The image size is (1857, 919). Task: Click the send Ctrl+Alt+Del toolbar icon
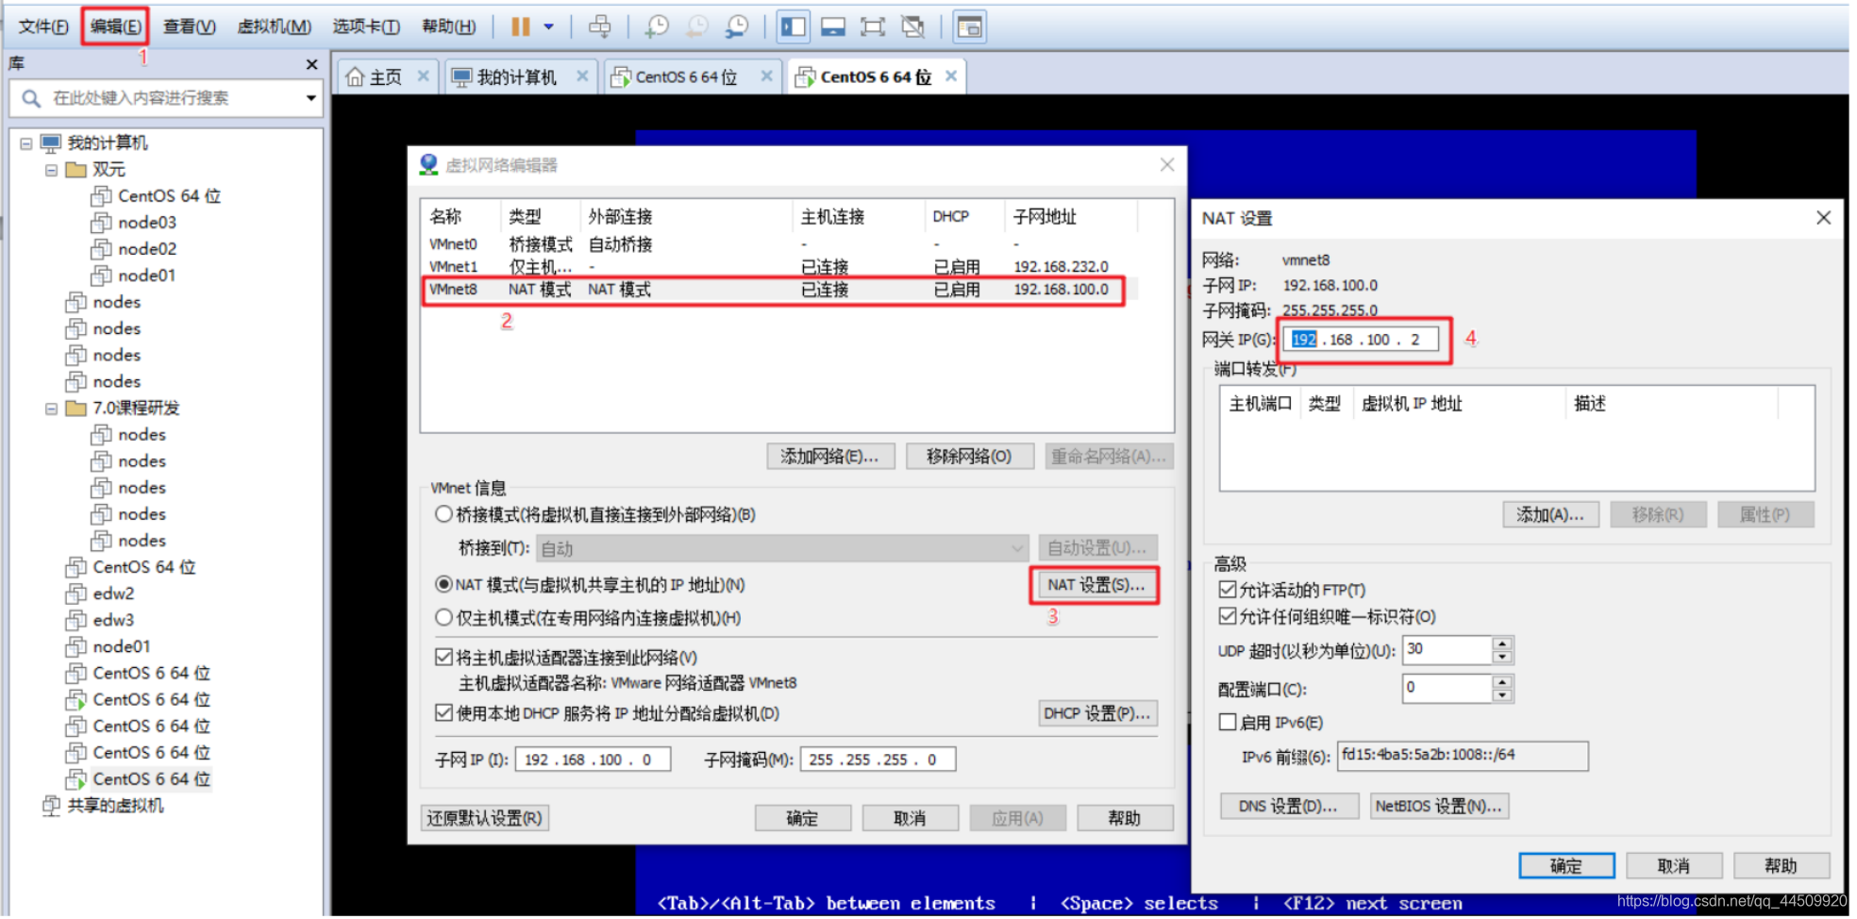[x=599, y=26]
